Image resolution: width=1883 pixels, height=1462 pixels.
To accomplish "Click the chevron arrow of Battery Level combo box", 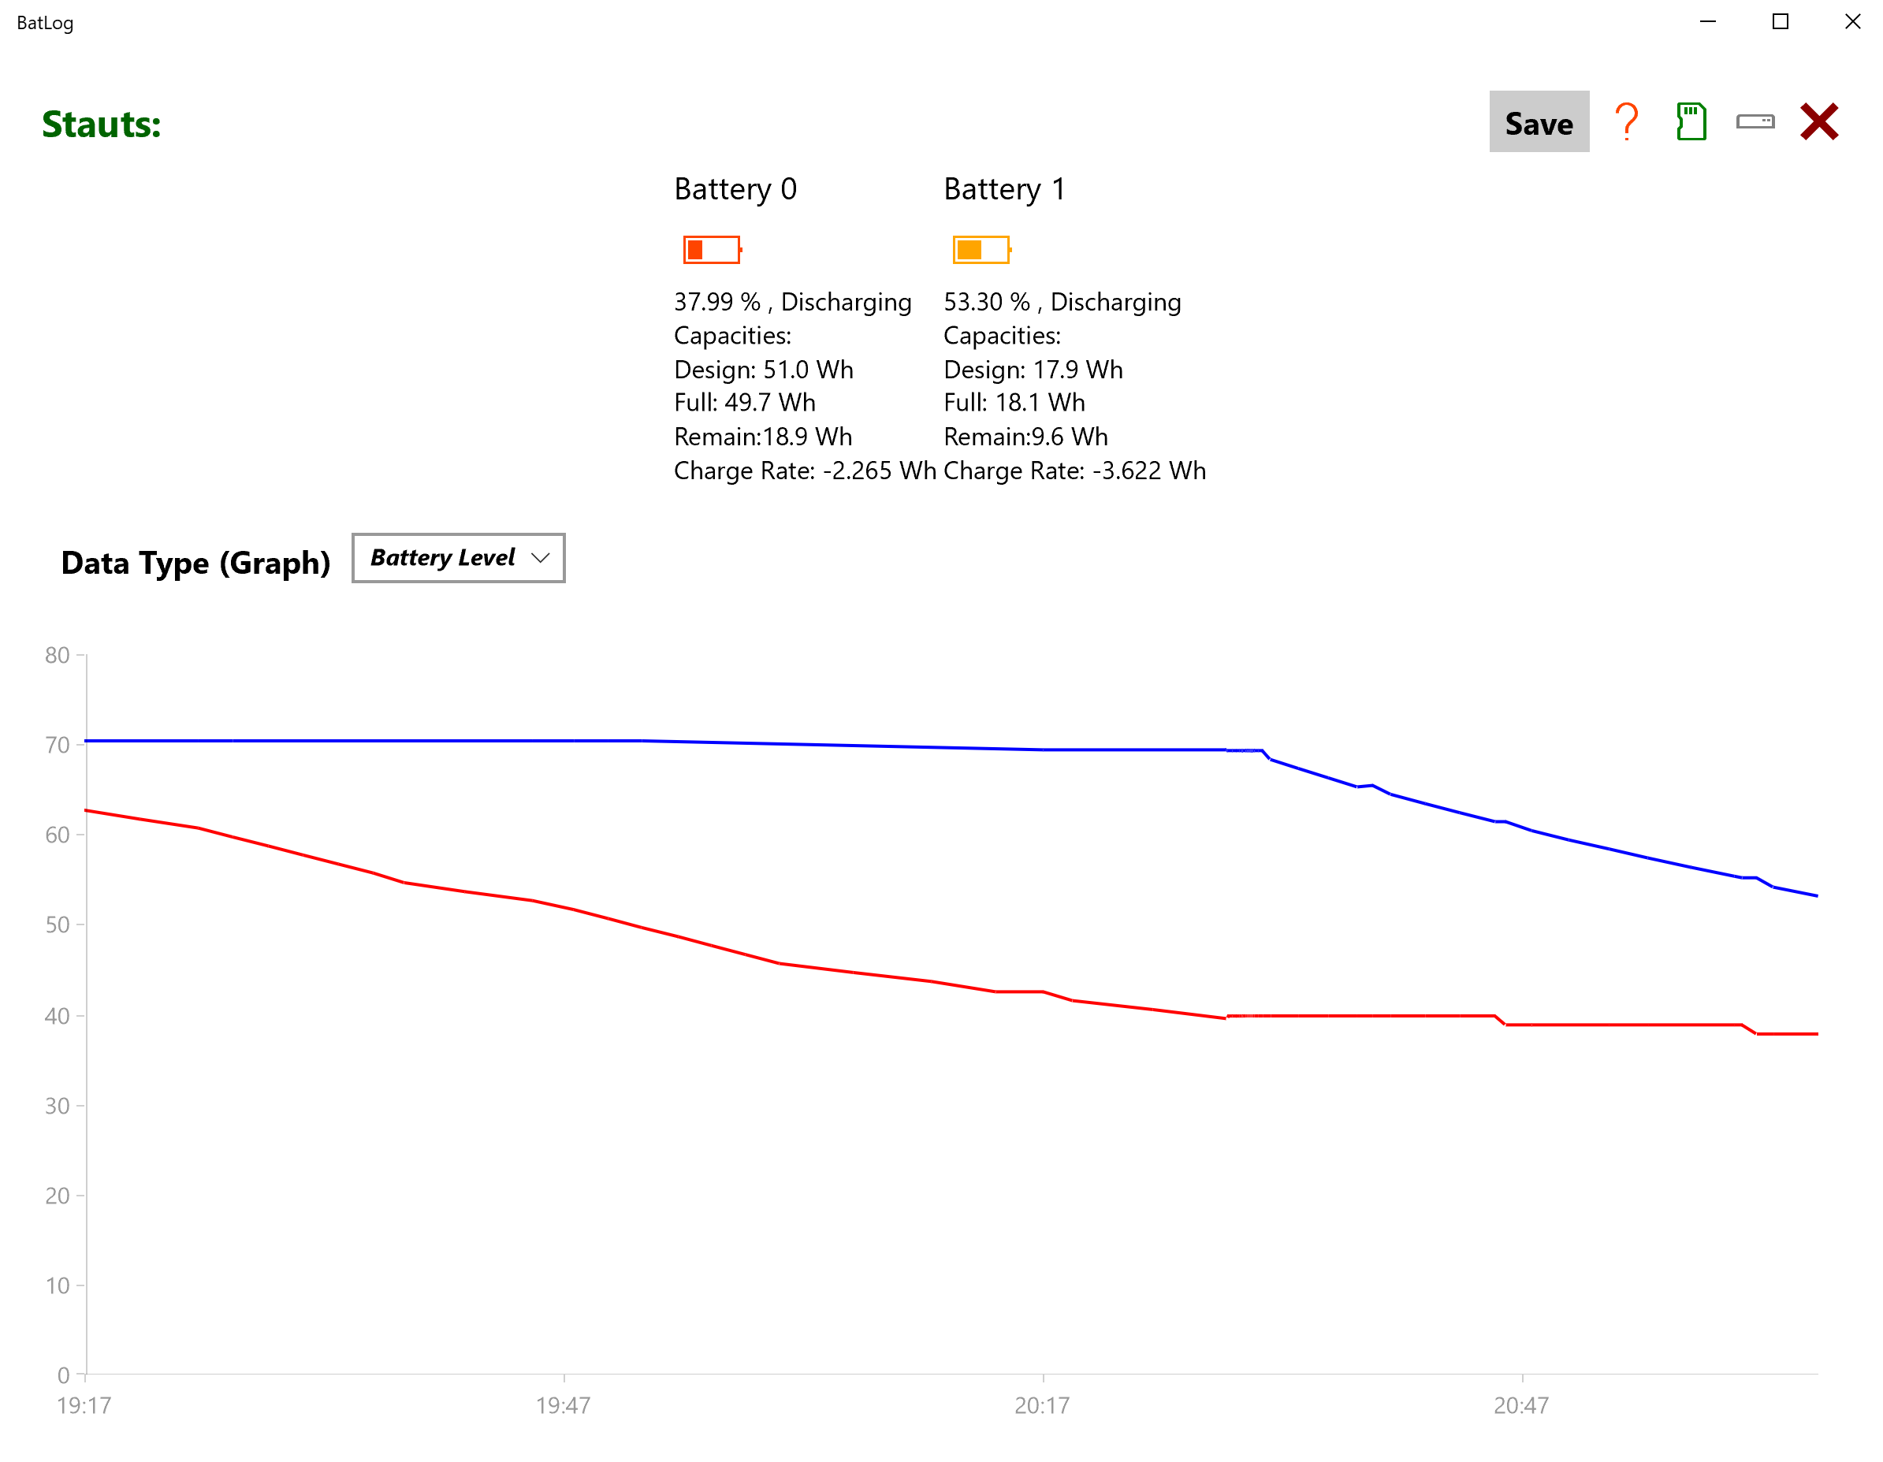I will (x=541, y=558).
